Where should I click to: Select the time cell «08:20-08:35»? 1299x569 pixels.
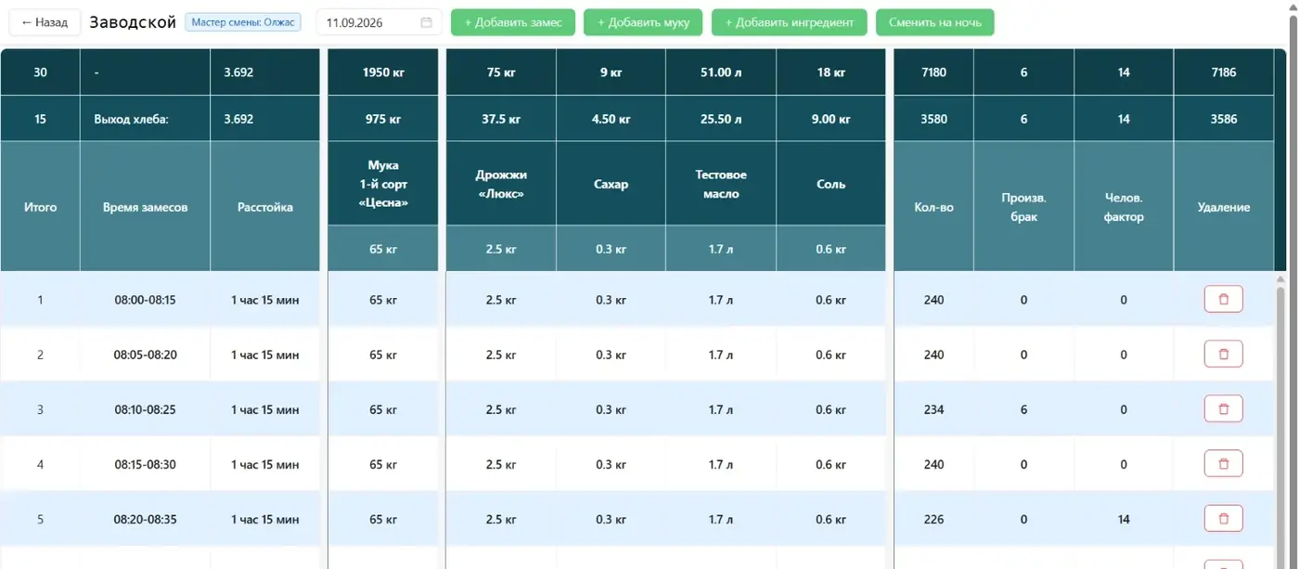pos(146,519)
